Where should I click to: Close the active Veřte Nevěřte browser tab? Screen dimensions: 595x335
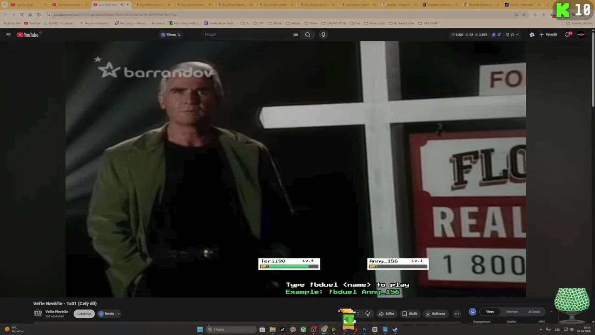(x=127, y=5)
